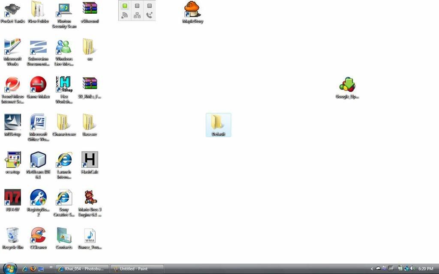Click the Internet Explorer Quick Launch icon

coord(25,269)
